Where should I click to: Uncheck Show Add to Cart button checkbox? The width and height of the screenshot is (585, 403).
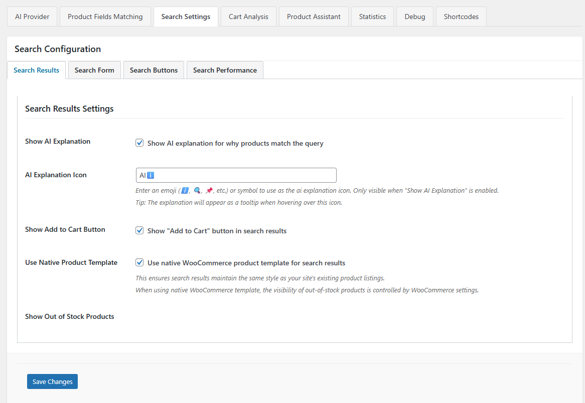[x=139, y=230]
